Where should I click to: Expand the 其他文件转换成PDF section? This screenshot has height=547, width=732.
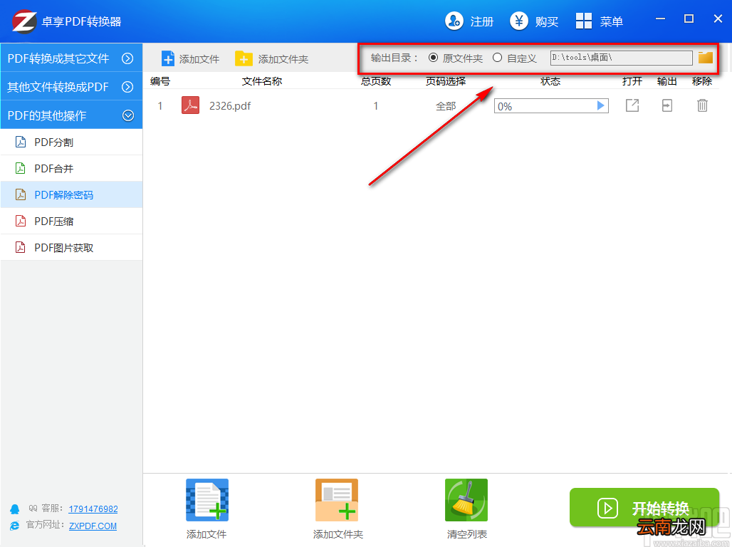[71, 86]
